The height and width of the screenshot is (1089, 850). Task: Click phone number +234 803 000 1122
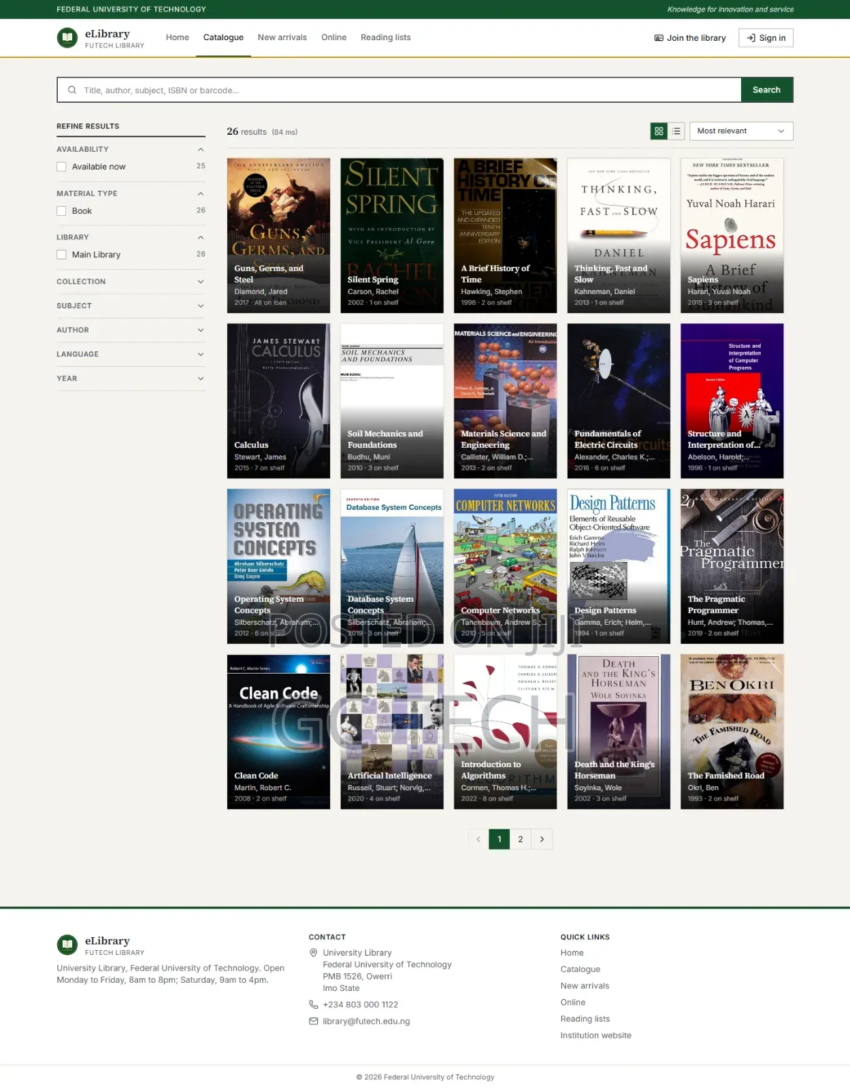361,1005
